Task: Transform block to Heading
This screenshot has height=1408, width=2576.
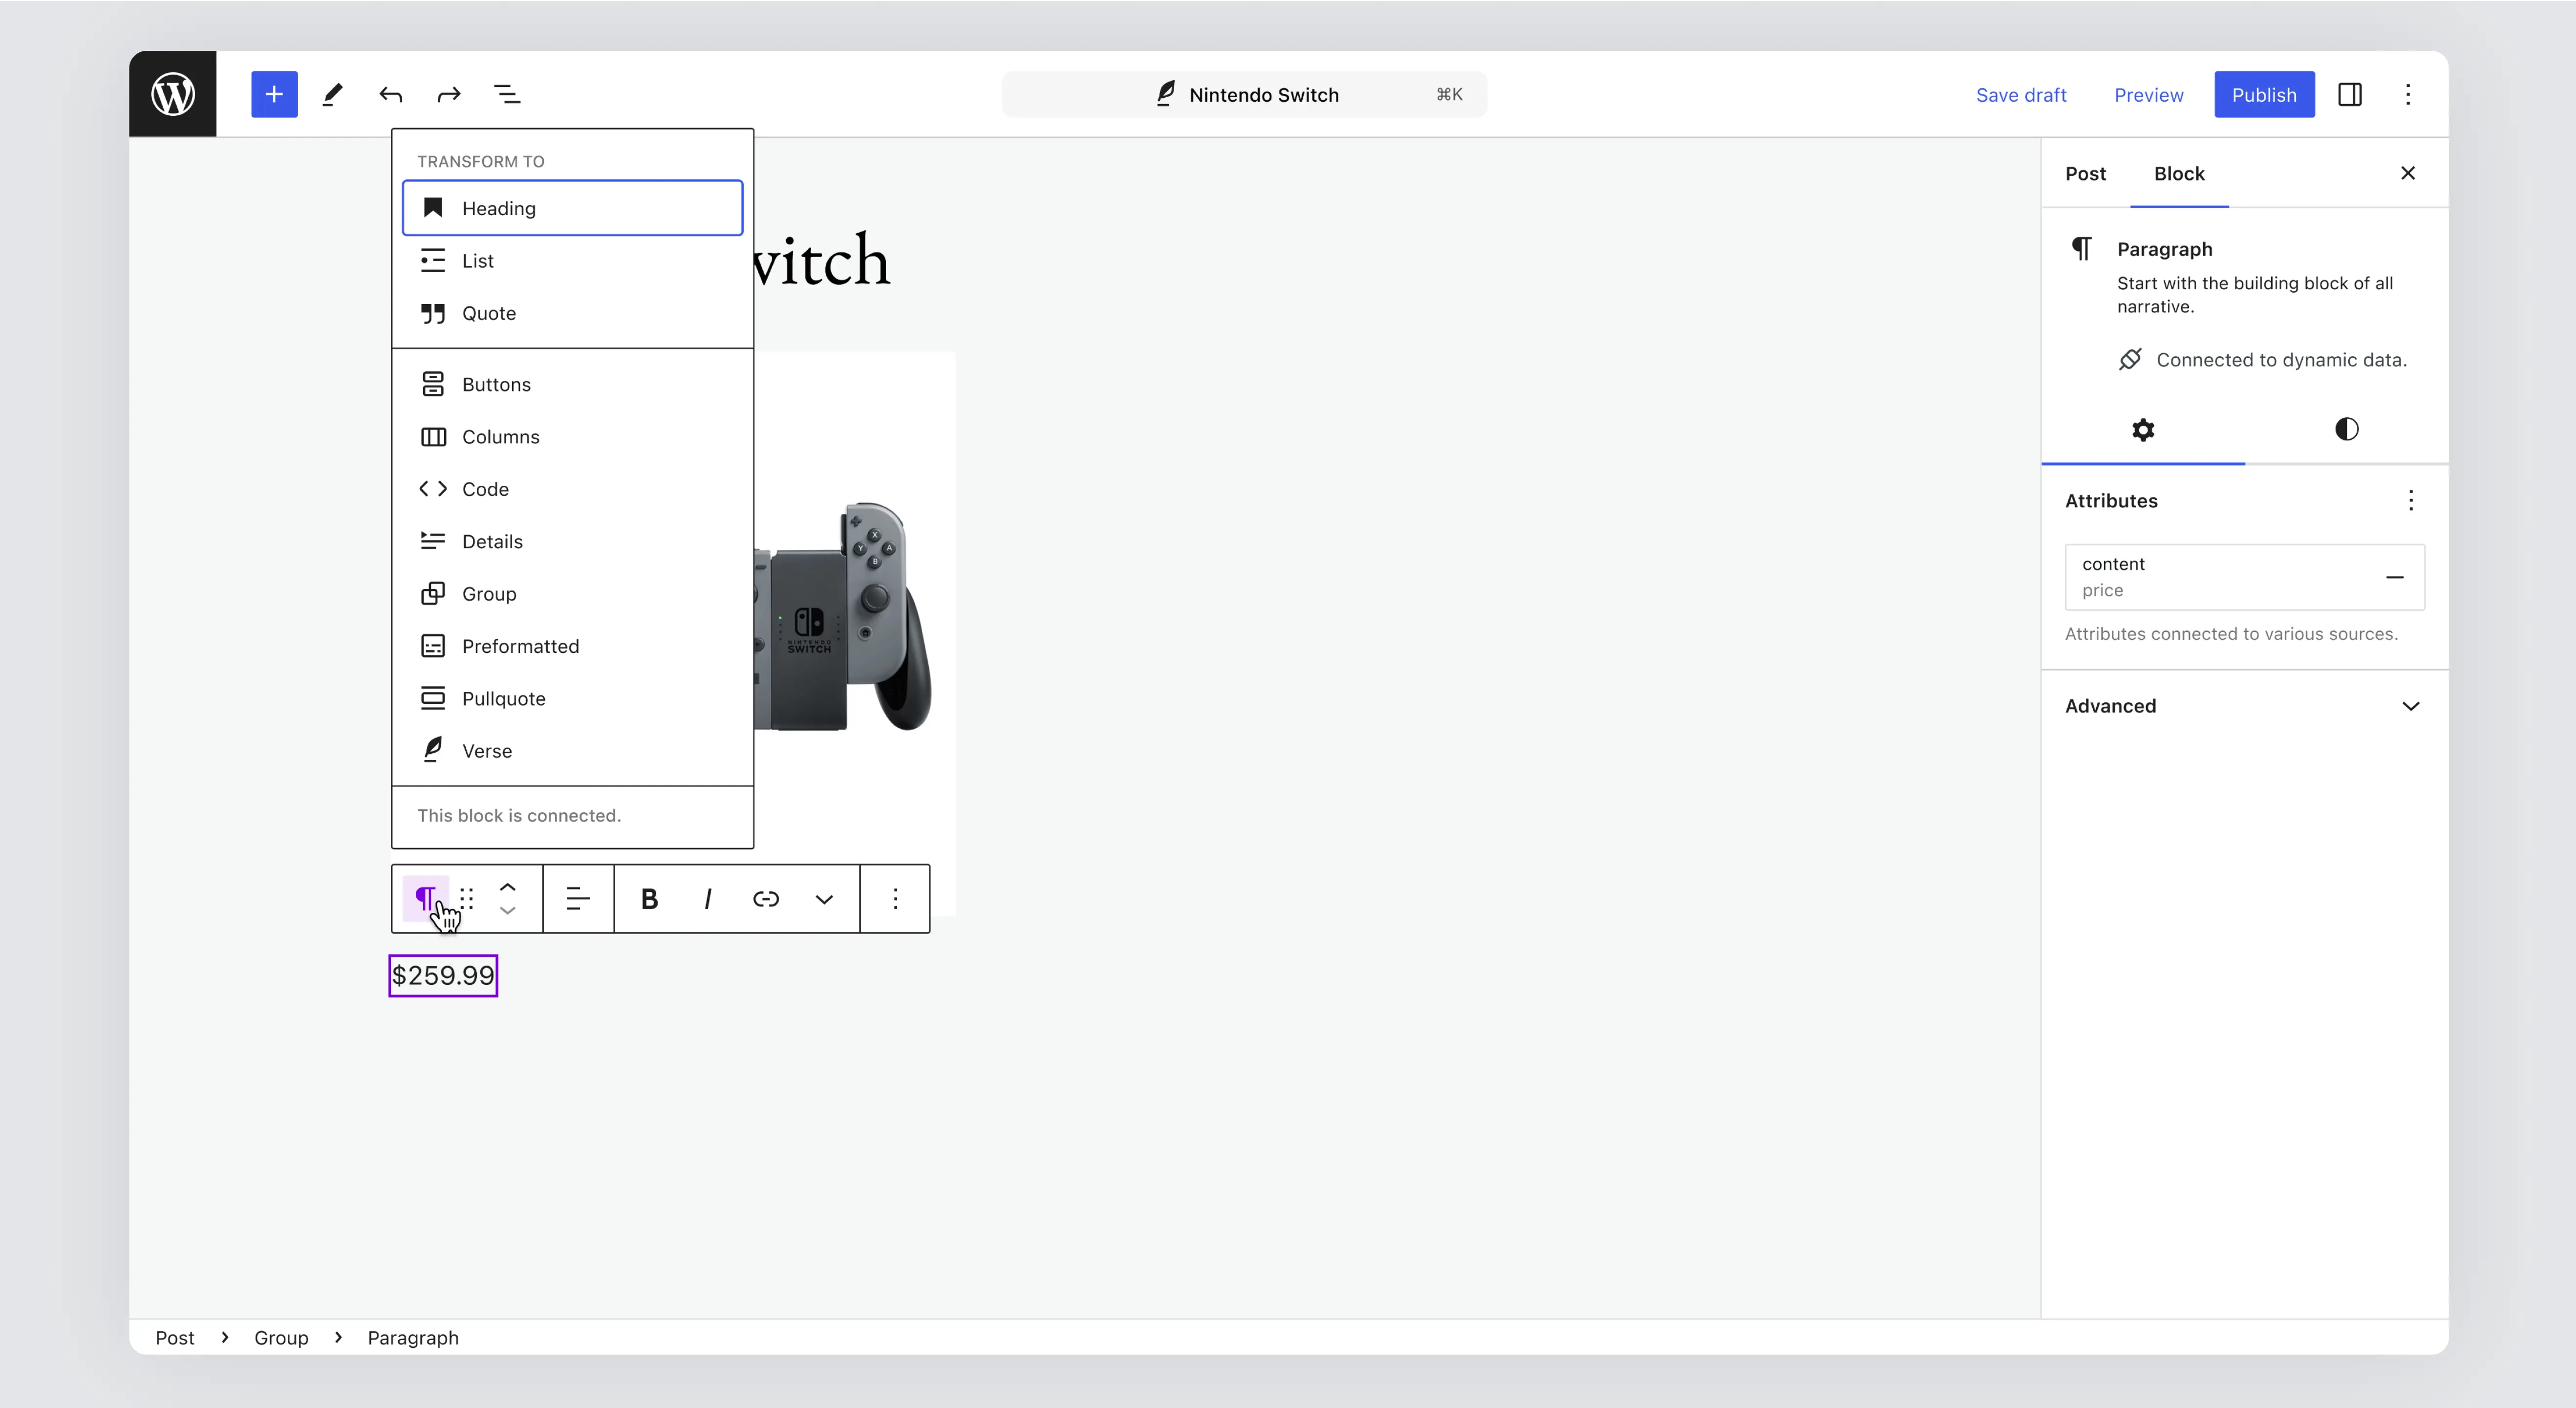Action: (572, 208)
